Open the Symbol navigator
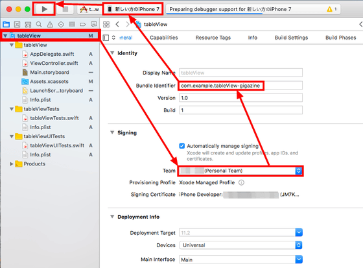This screenshot has width=363, height=268. tap(28, 25)
